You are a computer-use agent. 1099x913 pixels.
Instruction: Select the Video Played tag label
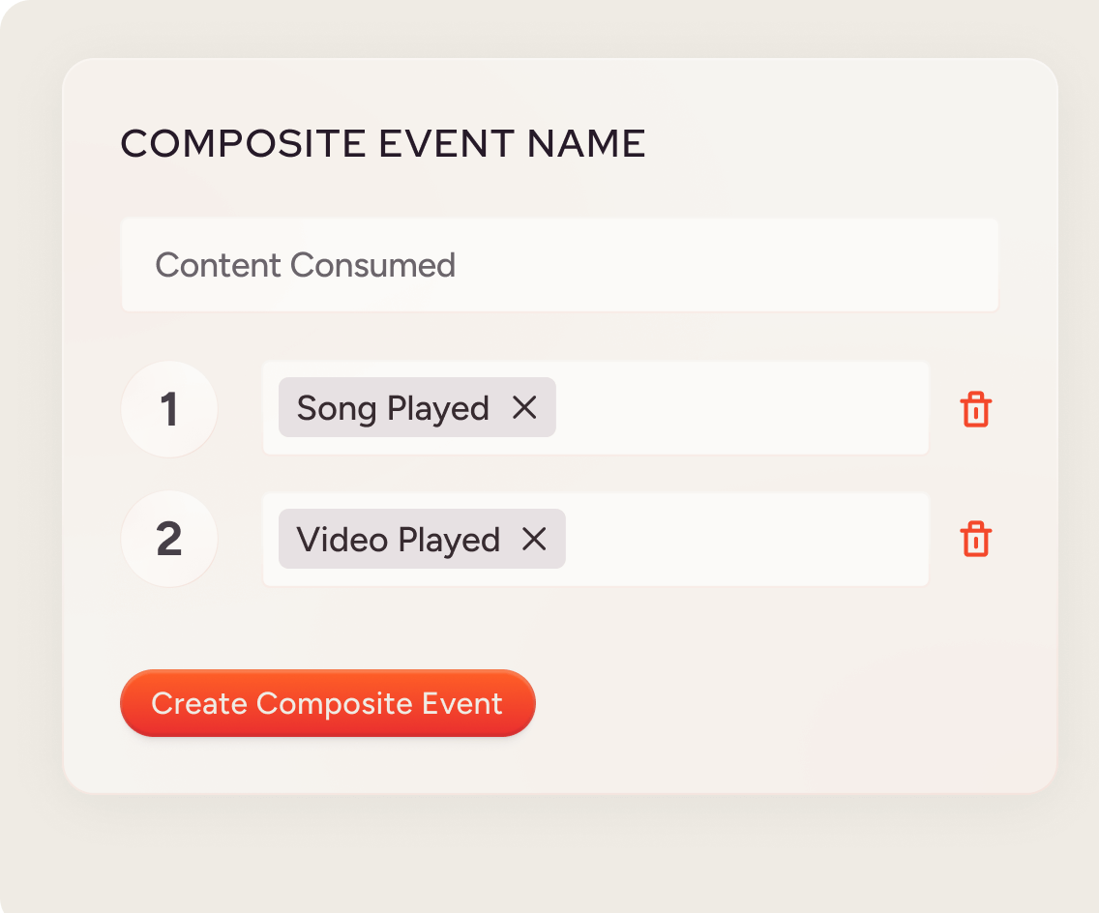[398, 540]
